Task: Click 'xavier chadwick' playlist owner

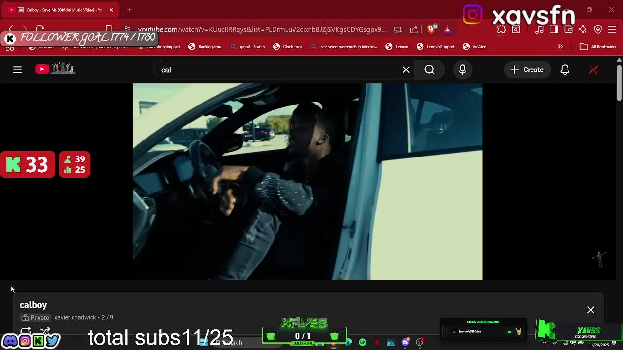Action: (75, 317)
